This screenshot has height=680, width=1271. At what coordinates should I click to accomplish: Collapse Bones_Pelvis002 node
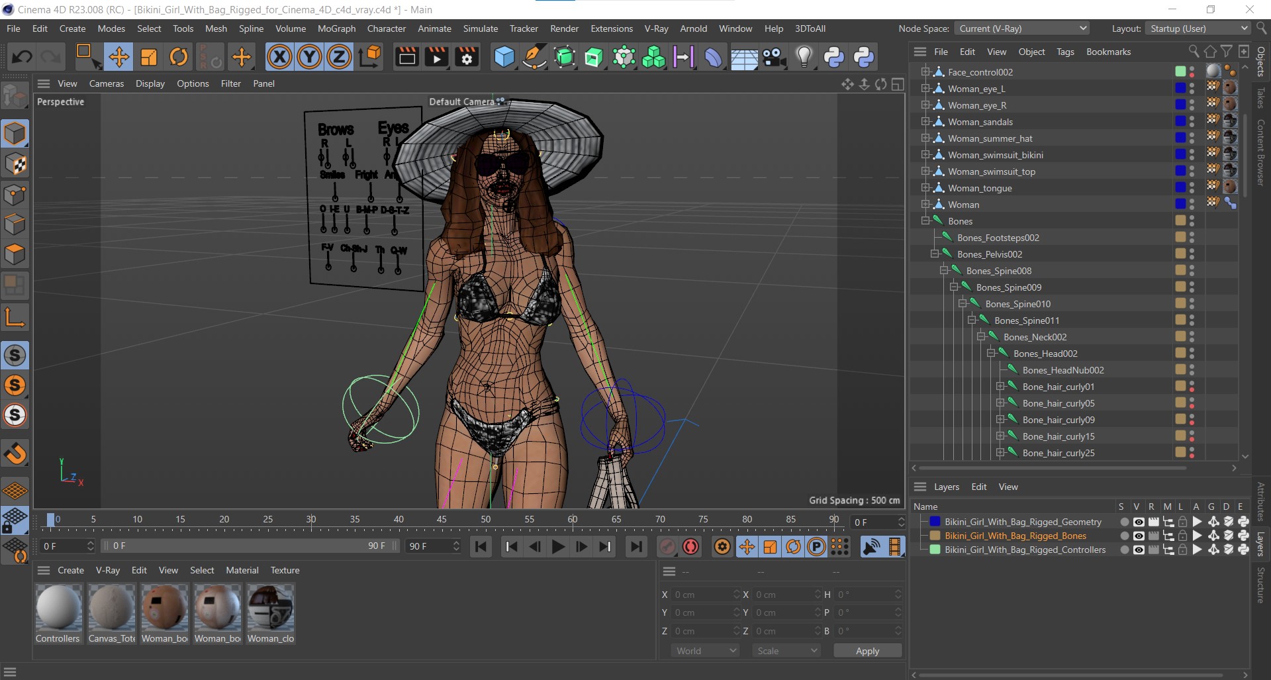(x=935, y=254)
